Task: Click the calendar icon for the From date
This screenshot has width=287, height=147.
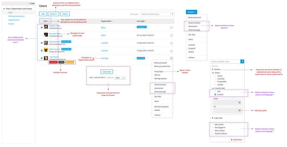Action: tap(240, 103)
